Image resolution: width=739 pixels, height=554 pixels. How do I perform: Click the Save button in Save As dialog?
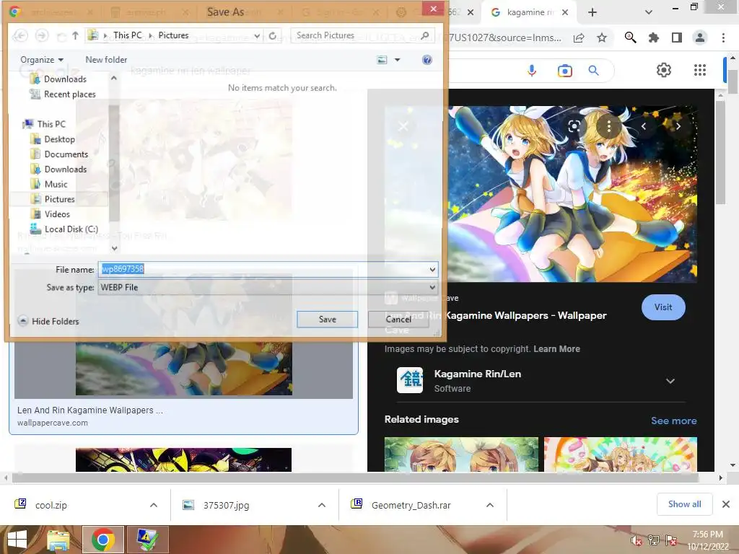[327, 319]
